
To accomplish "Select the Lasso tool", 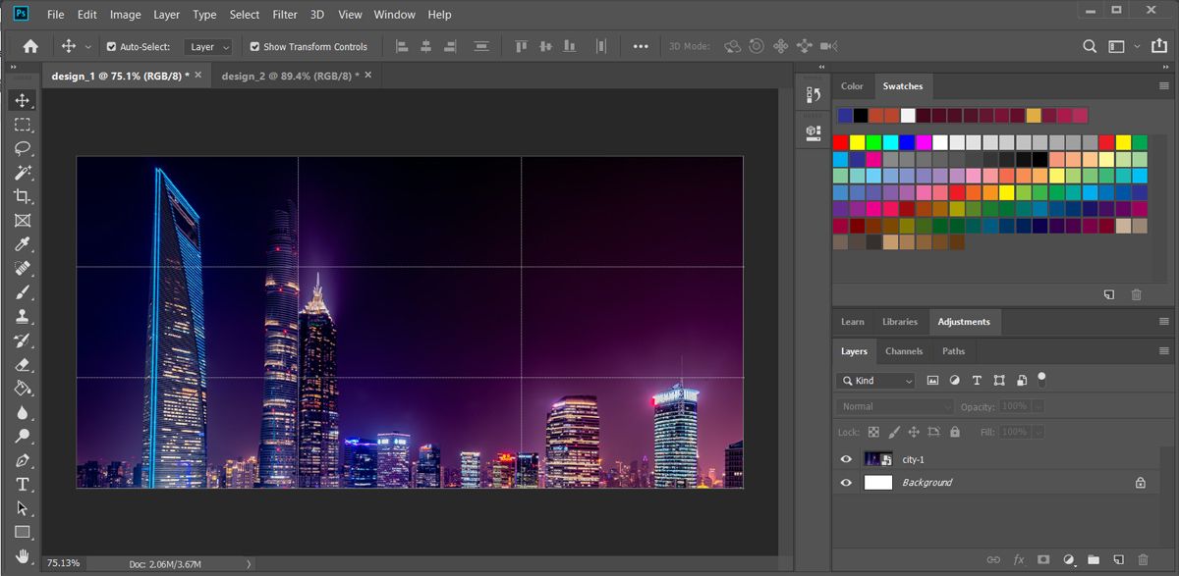I will 24,149.
